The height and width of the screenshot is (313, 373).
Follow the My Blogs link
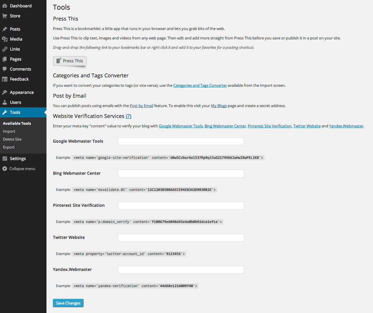point(219,106)
